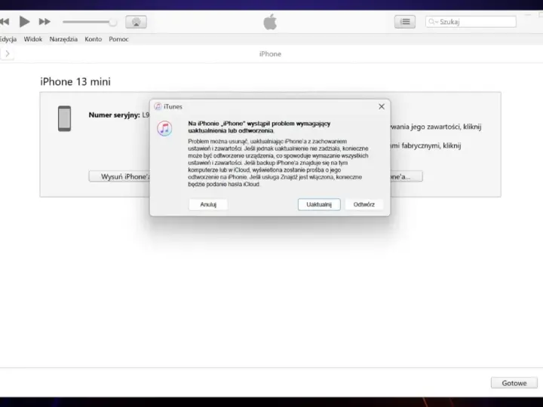Select the iPhone tab header
Viewport: 543px width, 407px height.
(270, 54)
